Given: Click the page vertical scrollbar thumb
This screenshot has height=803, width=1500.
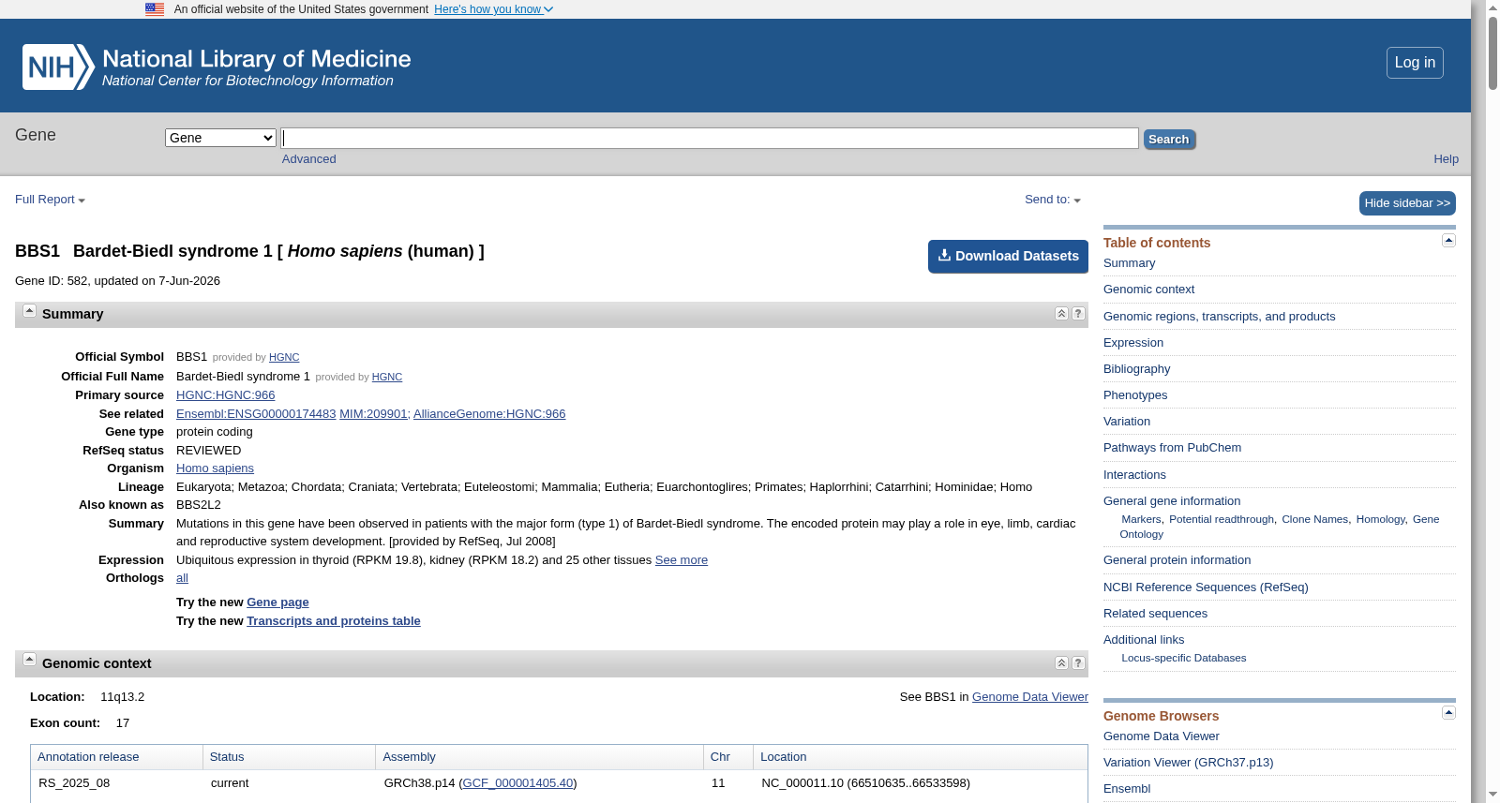Looking at the screenshot, I should pyautogui.click(x=1492, y=54).
